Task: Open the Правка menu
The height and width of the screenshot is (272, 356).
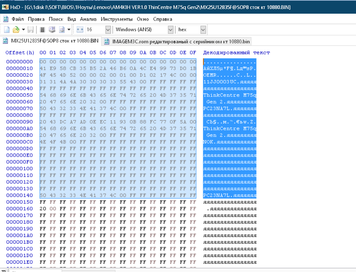Action: pyautogui.click(x=36, y=19)
